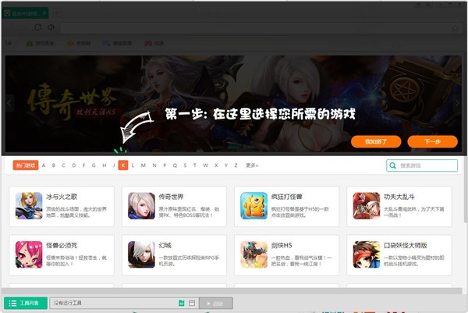Filter games by letter C
This screenshot has height=313, width=468.
tap(64, 165)
